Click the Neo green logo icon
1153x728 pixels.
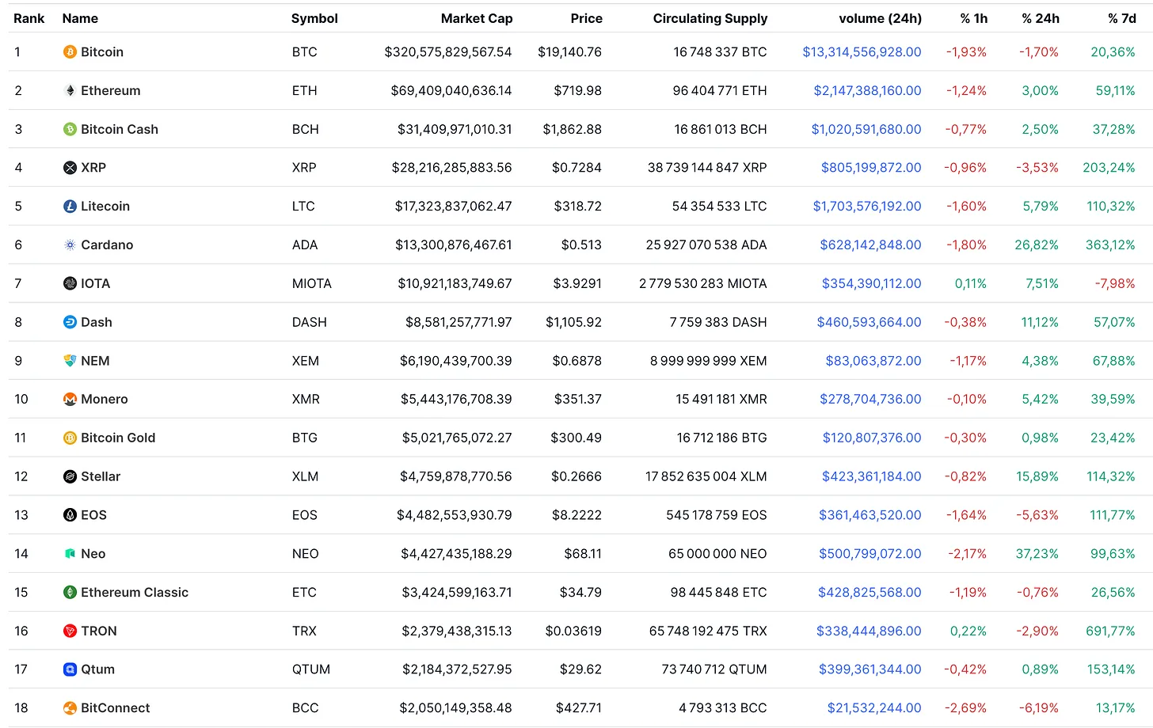click(x=70, y=554)
